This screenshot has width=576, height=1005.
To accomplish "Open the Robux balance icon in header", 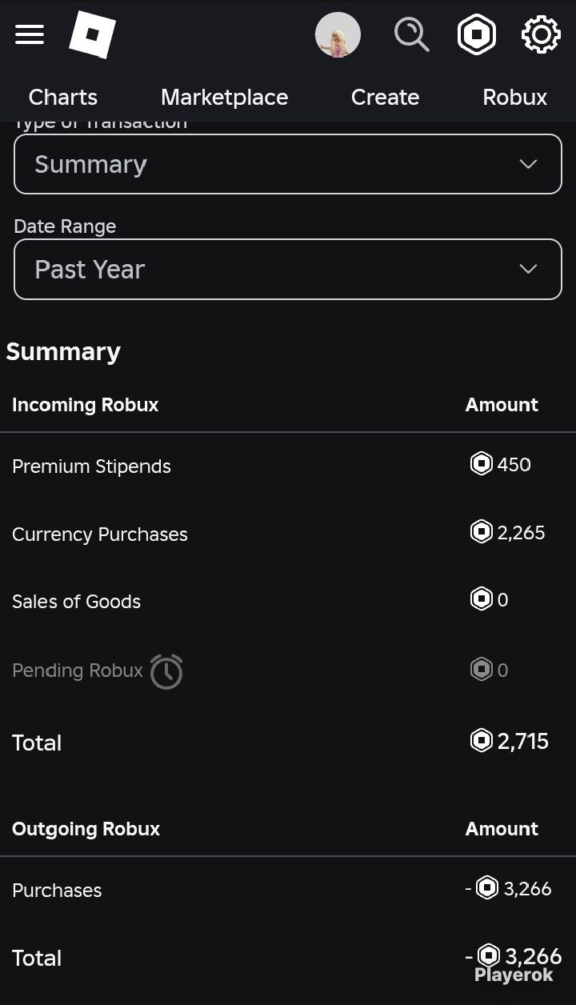I will coord(477,35).
